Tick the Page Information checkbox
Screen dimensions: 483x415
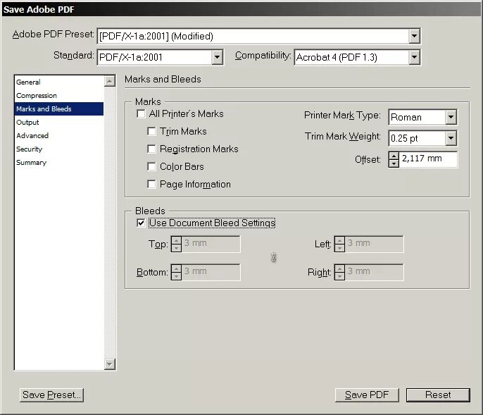pyautogui.click(x=151, y=184)
